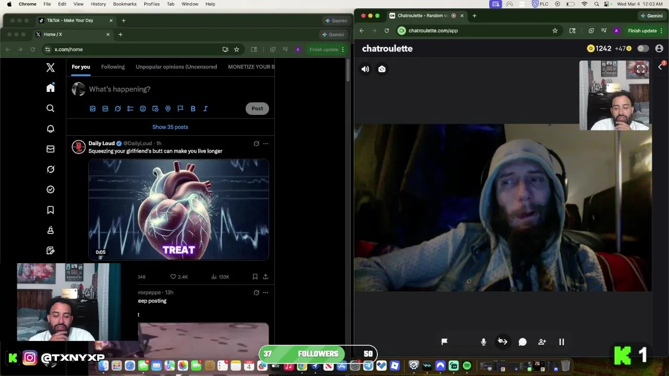
Task: Switch to TikTok - Make Your Day tab
Action: [76, 20]
